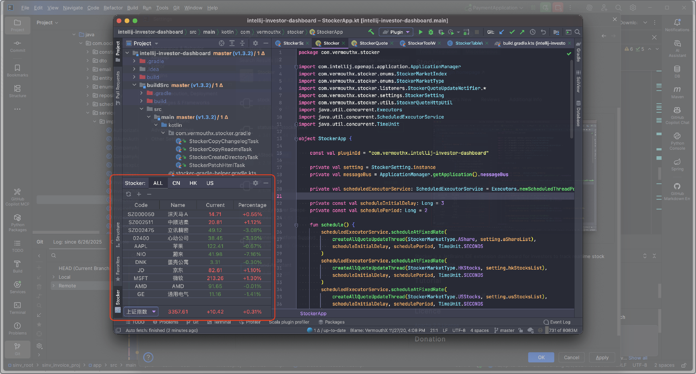Expand the Local branches node

(54, 277)
